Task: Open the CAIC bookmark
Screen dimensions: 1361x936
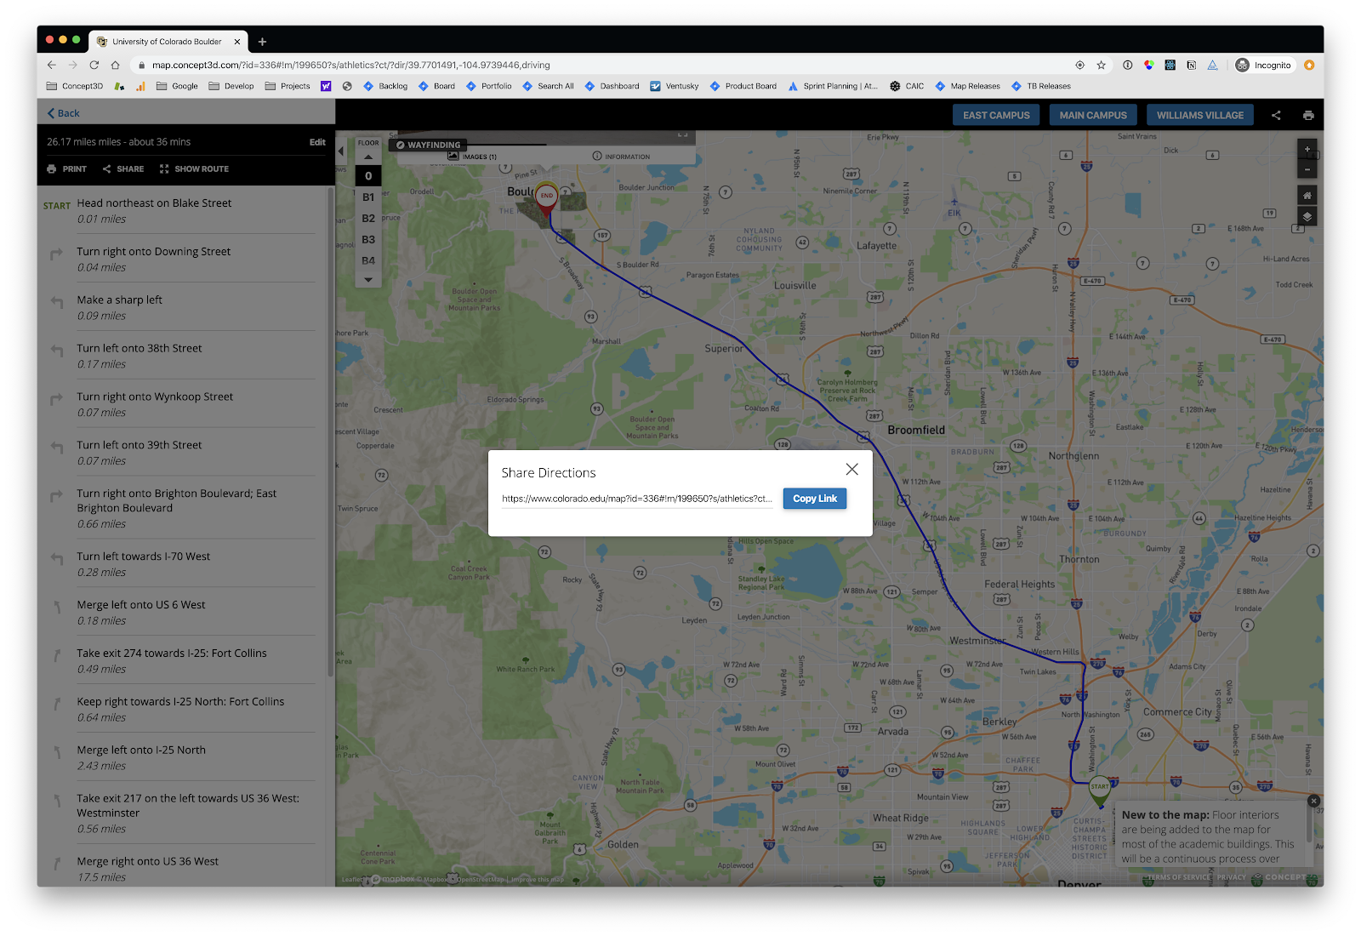Action: click(907, 86)
